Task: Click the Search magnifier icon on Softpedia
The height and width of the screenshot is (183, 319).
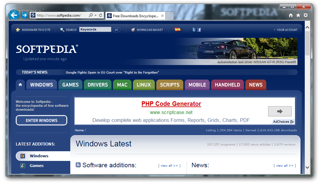Action: [62, 30]
